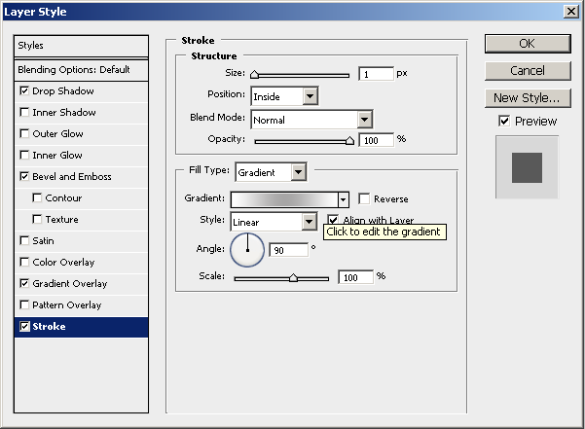Click the New Style... button
585x429 pixels.
point(527,97)
